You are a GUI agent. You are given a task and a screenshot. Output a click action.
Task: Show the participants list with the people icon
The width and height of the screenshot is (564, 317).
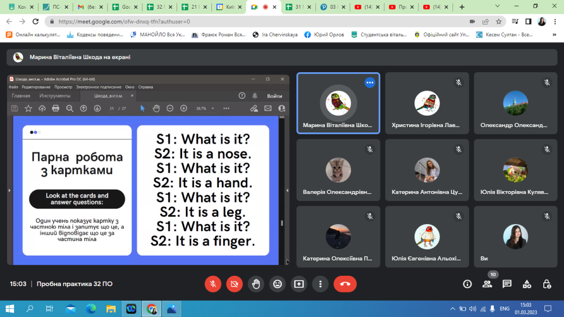point(487,284)
